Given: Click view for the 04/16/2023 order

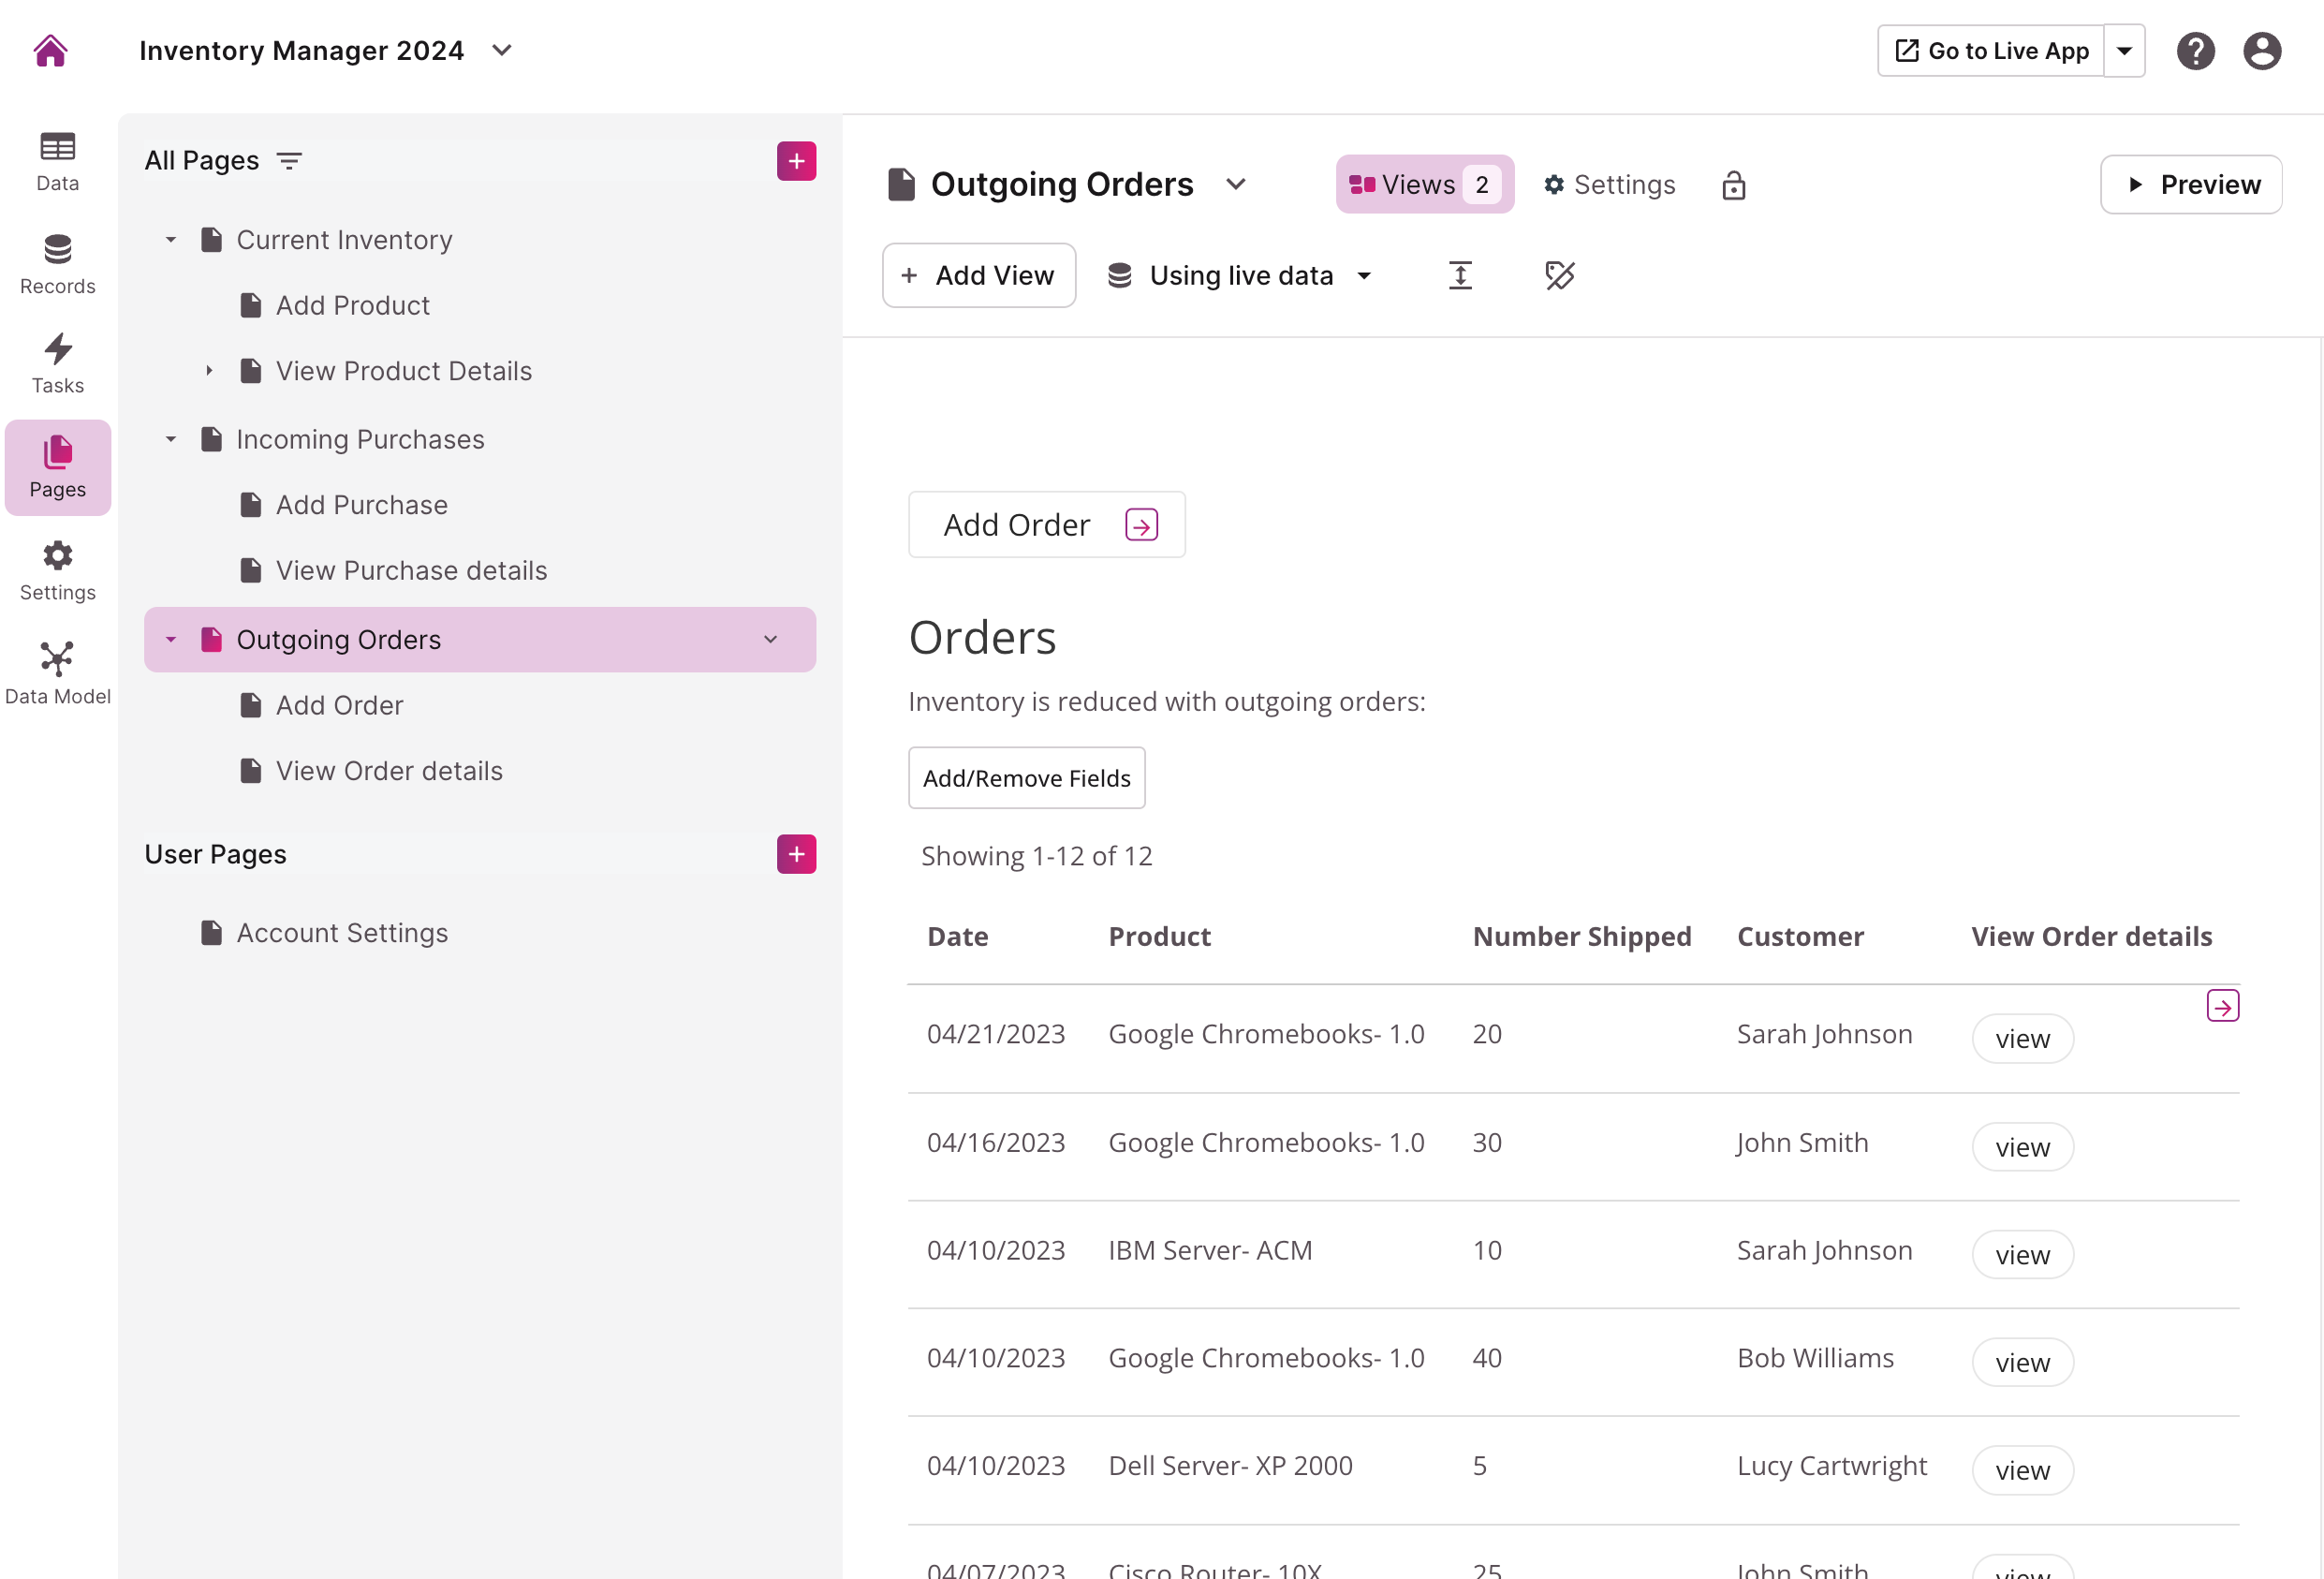Looking at the screenshot, I should [x=2022, y=1147].
